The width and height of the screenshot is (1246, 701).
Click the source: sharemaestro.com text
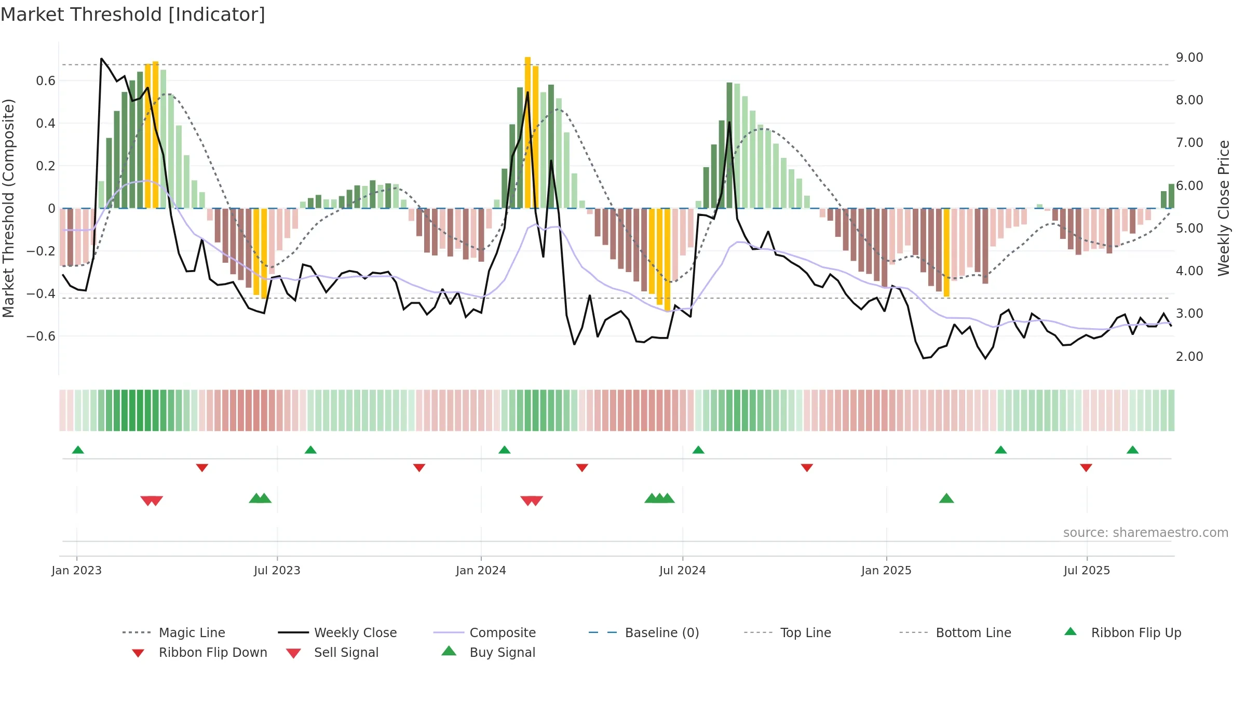click(x=1146, y=533)
